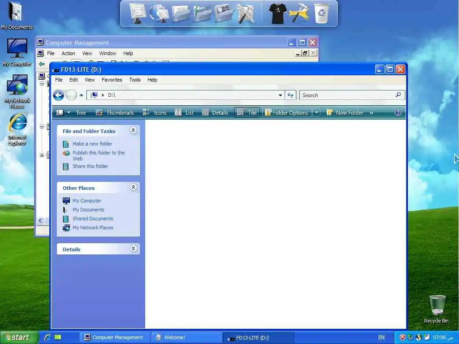459x344 pixels.
Task: Click New Folder toolbar button
Action: point(346,112)
